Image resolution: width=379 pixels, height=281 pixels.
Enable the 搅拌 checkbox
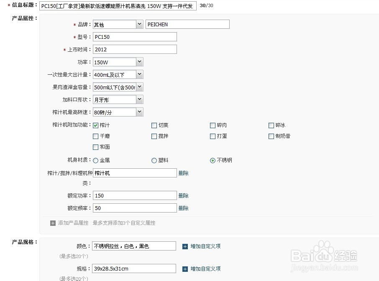tap(154, 136)
